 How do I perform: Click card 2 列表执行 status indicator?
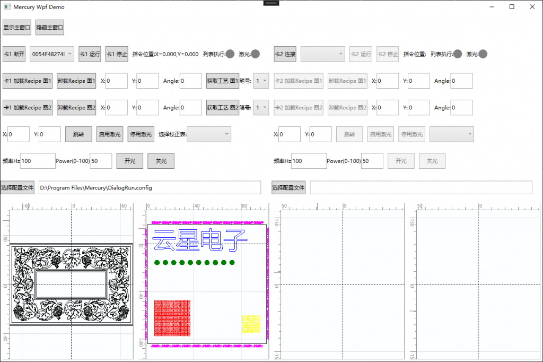[458, 54]
